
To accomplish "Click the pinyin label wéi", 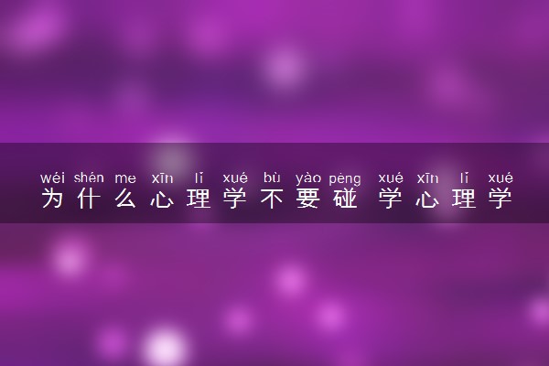I will [x=52, y=178].
